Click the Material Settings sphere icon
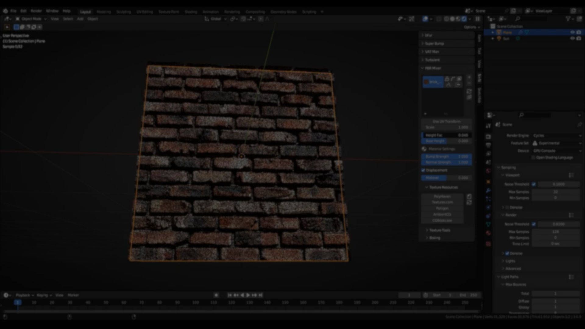The image size is (585, 329). click(424, 149)
